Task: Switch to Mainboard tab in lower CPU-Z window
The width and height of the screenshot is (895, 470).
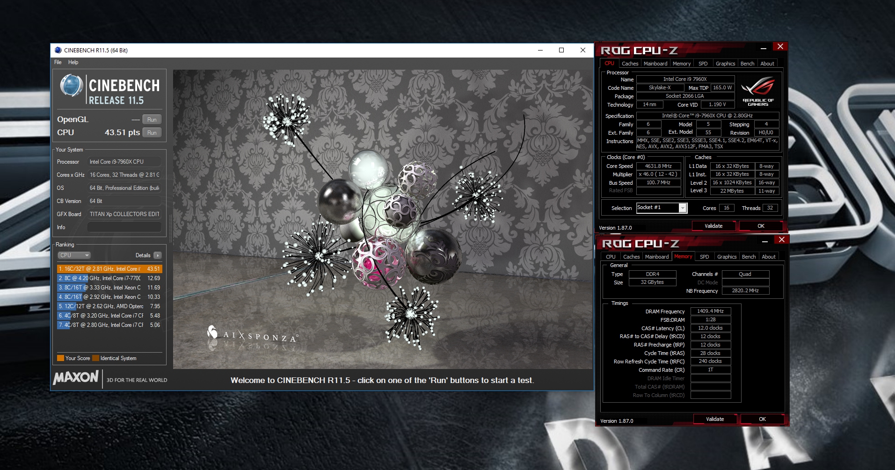Action: [x=657, y=257]
